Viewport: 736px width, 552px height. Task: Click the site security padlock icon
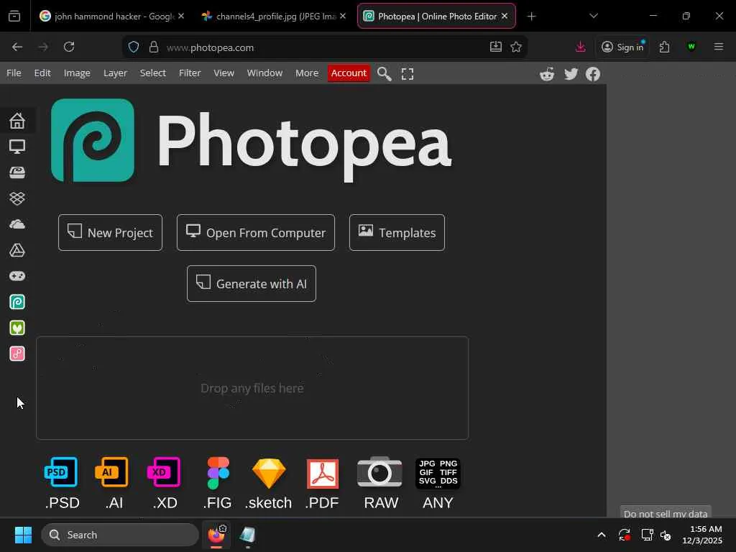[x=154, y=47]
